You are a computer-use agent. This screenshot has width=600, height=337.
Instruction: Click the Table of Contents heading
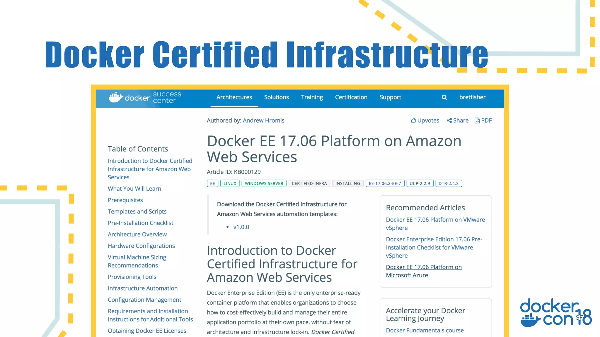coord(138,149)
